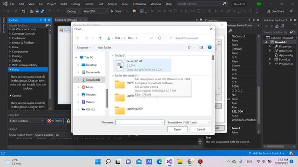Click the forward arrow in Open dialog
This screenshot has width=298, height=167.
[86, 38]
